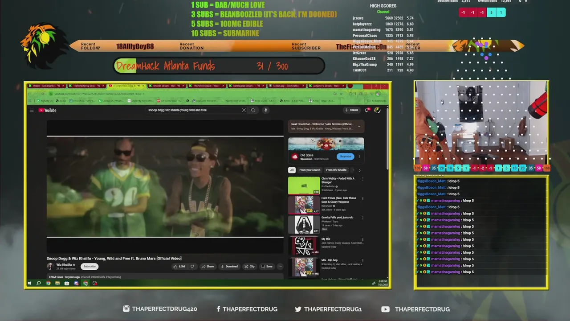Click the Subscribe button
The width and height of the screenshot is (570, 321).
[90, 267]
